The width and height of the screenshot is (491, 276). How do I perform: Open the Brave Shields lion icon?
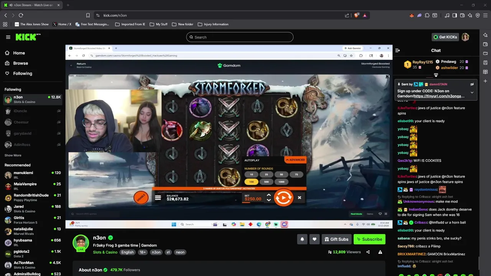(x=356, y=15)
